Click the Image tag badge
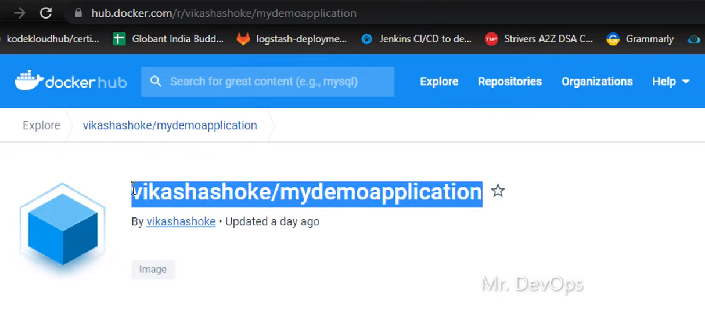 (153, 270)
